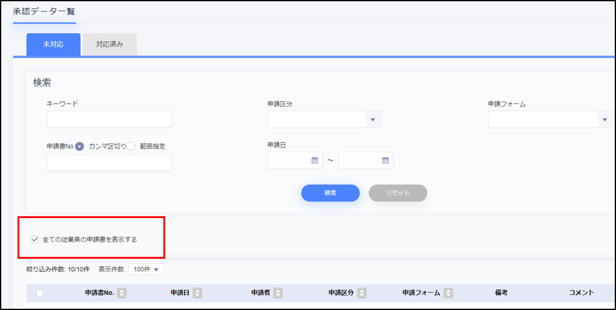Screen dimensions: 616x310
Task: Click the 申請書No. input field
Action: [x=109, y=163]
